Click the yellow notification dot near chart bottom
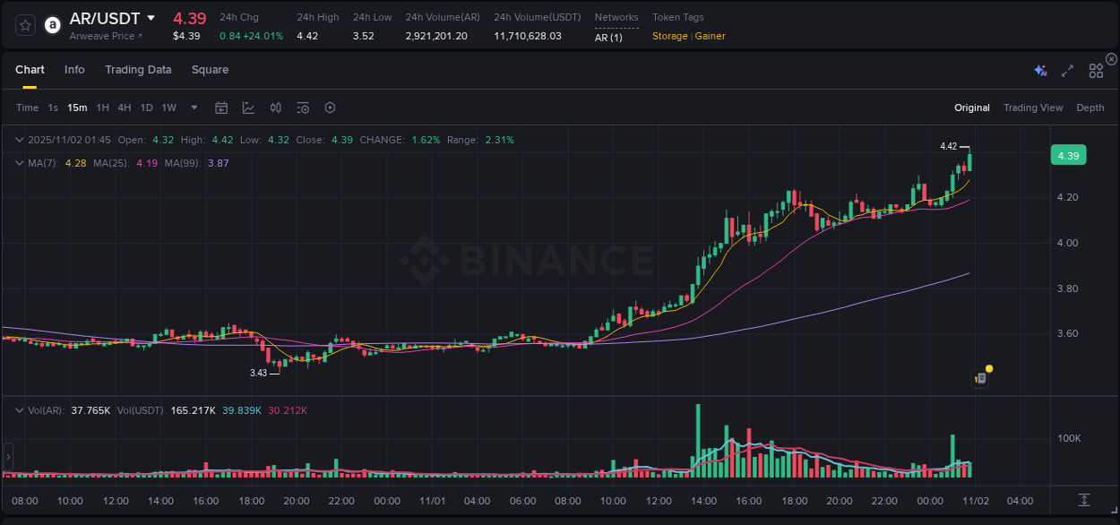The width and height of the screenshot is (1120, 525). [x=987, y=367]
